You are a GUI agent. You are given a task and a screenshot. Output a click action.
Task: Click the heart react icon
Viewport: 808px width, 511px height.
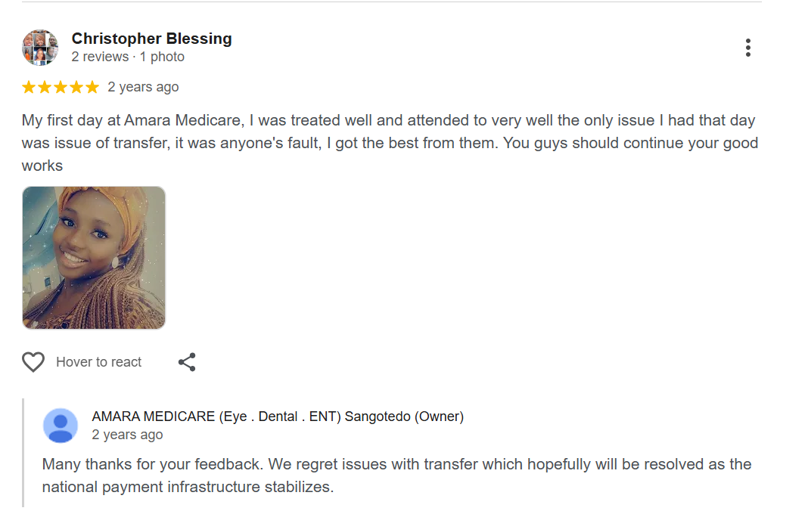click(x=33, y=362)
